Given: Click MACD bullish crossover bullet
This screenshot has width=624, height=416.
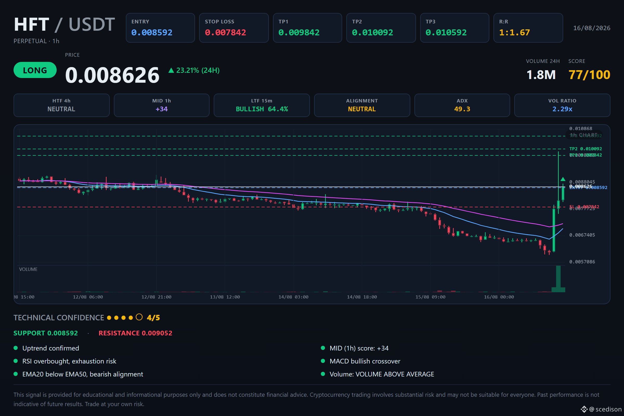Looking at the screenshot, I should point(361,361).
